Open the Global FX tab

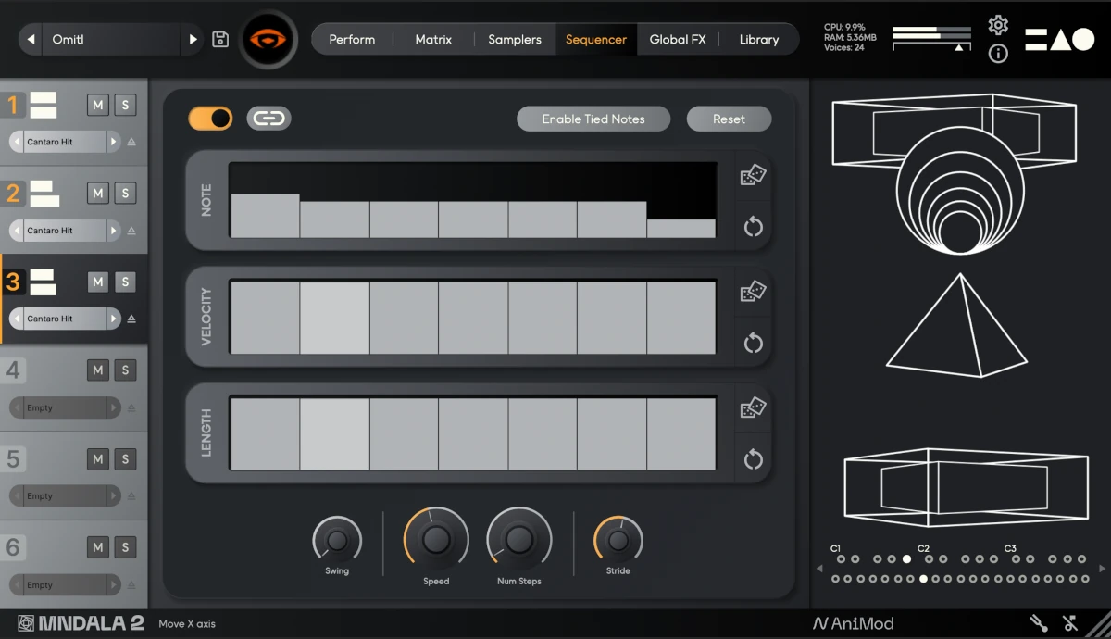[x=678, y=39]
